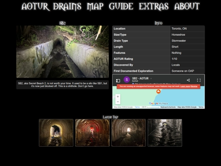Screen dimensions: 221x166
Task: Click the Short length value
Action: (175, 47)
